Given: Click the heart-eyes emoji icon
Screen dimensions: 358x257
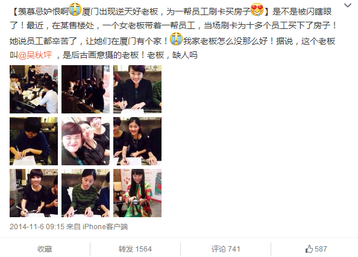Looking at the screenshot, I should coord(257,10).
